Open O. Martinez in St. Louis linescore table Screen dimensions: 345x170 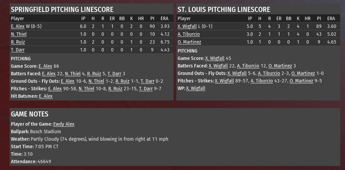click(x=189, y=42)
